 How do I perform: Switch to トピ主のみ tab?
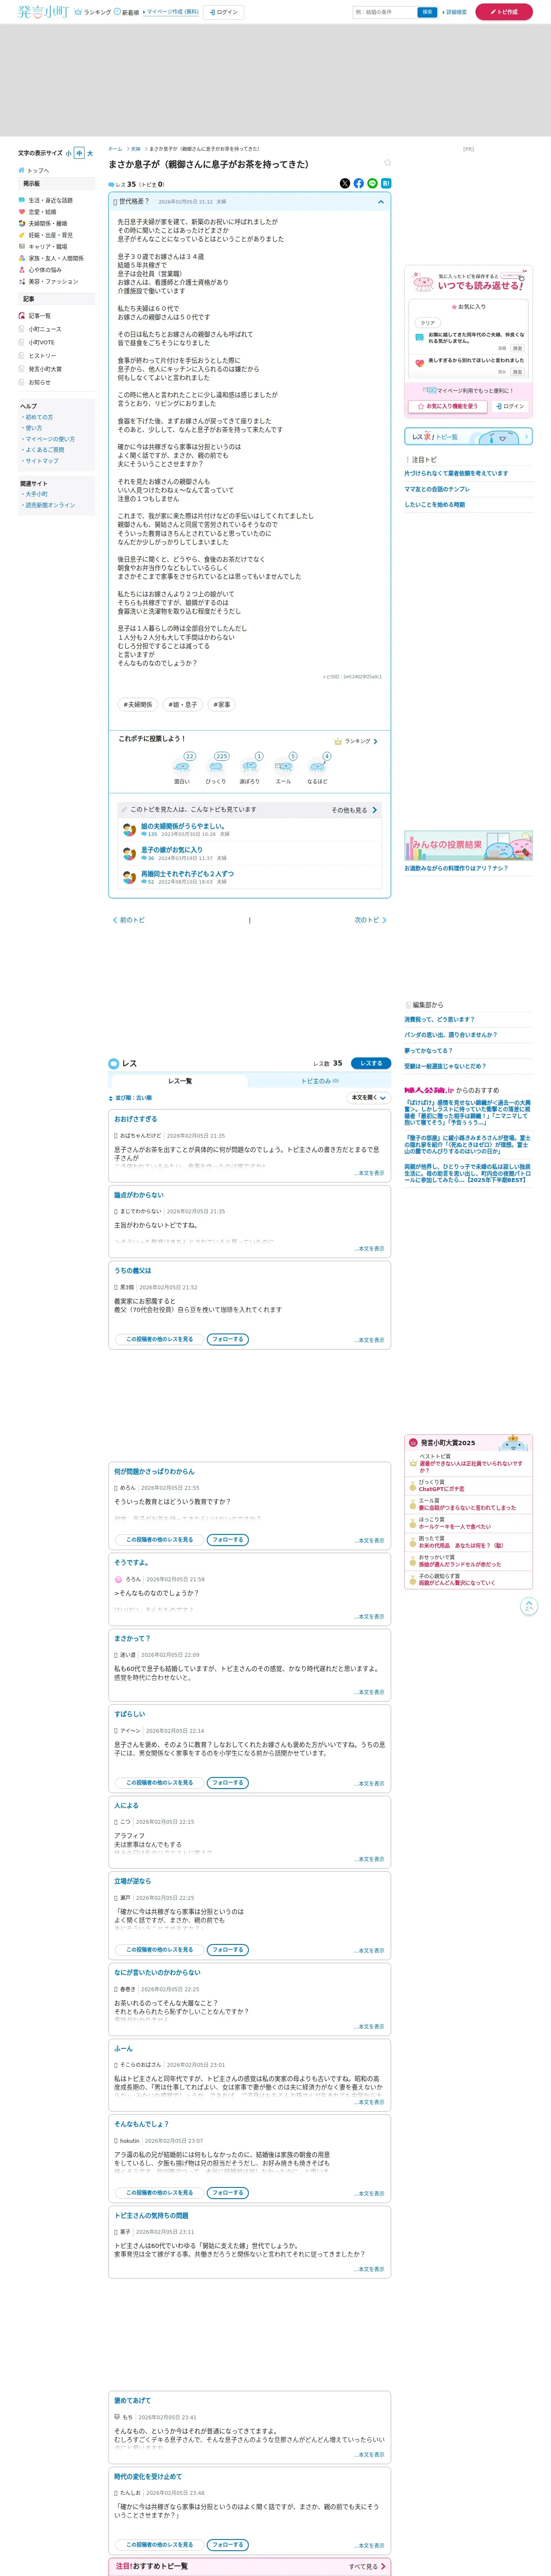point(320,1081)
